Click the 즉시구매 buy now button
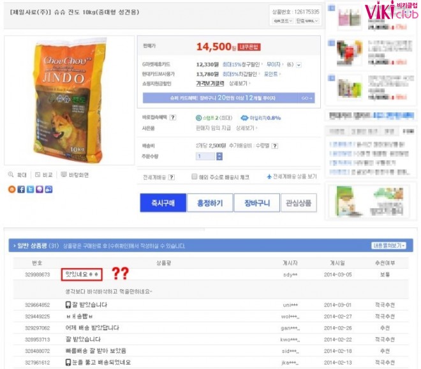The width and height of the screenshot is (421, 369). tap(163, 202)
